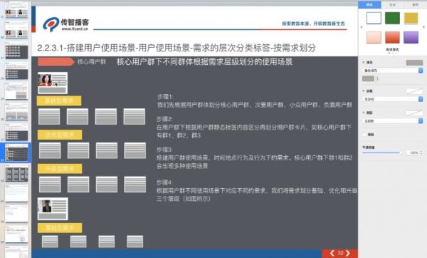The image size is (427, 258).
Task: Open the fill type dropdown
Action: pos(392,71)
